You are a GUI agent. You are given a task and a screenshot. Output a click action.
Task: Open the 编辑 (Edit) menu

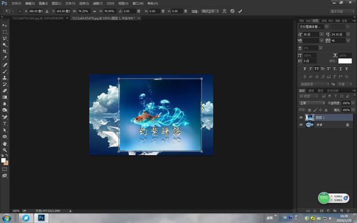point(30,4)
